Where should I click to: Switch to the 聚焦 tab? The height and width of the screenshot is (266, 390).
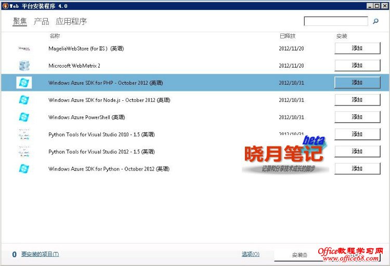tap(20, 21)
